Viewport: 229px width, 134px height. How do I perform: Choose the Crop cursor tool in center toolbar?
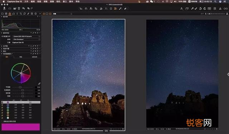pos(96,9)
